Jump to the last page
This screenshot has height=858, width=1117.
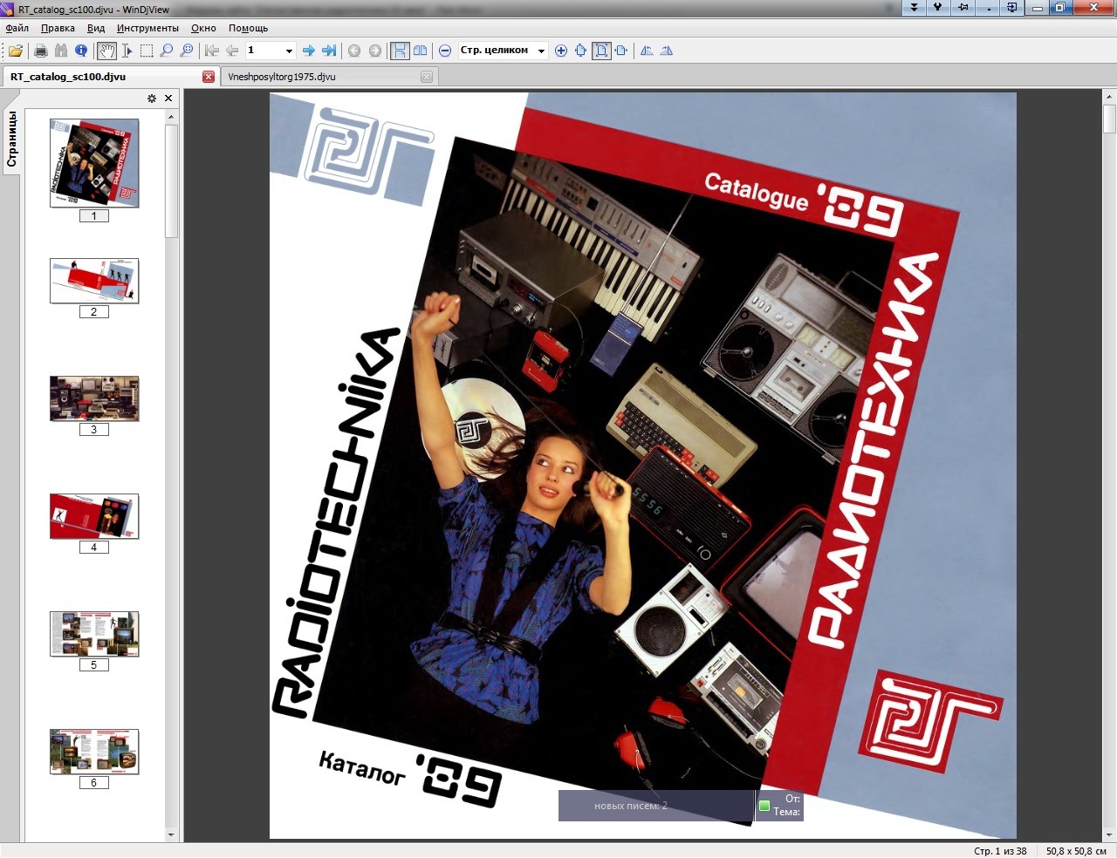[329, 51]
